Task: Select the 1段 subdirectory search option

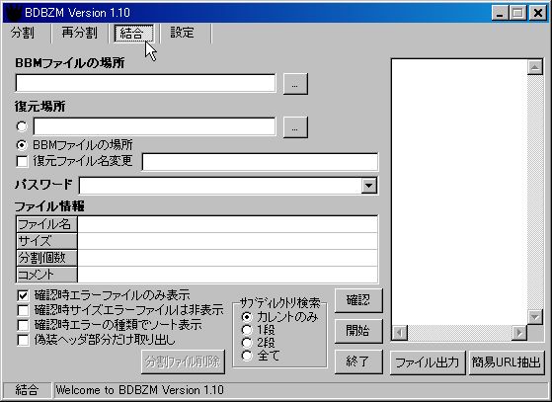Action: tap(247, 330)
